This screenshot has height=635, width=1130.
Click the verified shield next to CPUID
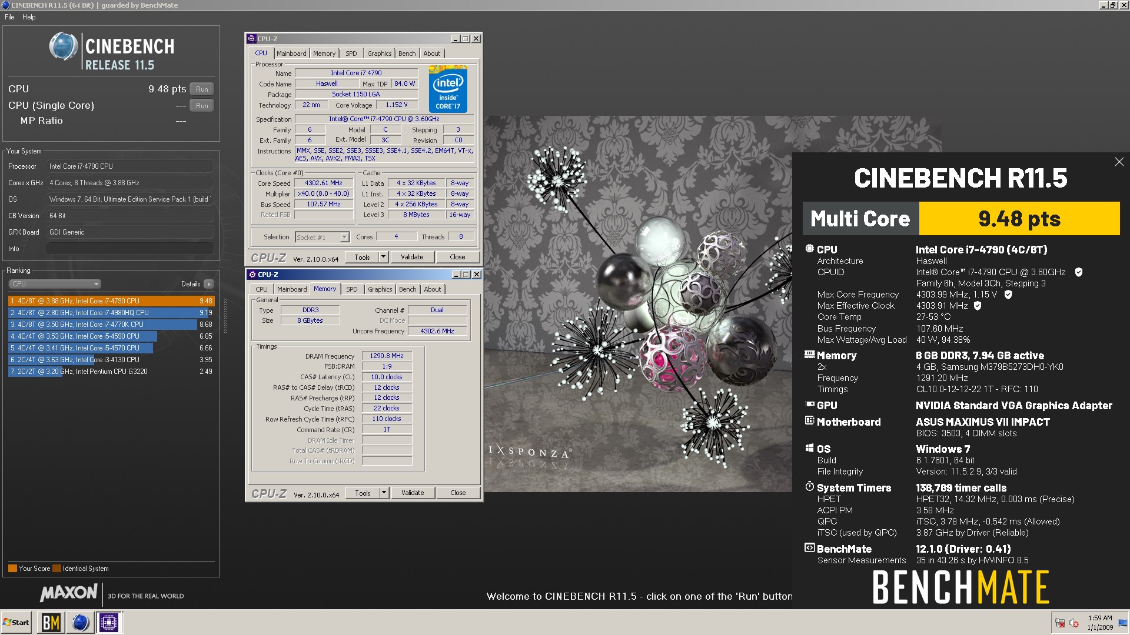1079,272
